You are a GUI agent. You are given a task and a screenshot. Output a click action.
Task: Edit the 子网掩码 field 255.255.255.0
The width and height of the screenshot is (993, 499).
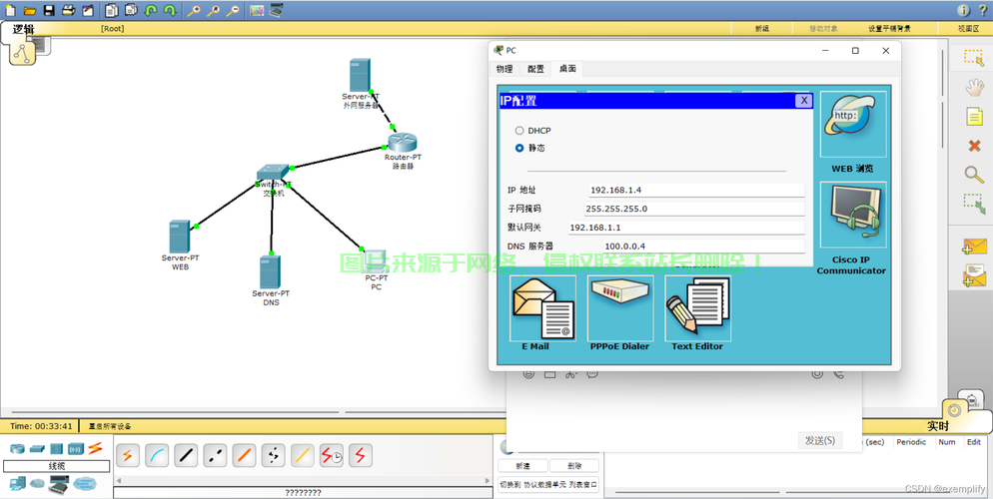pos(694,209)
